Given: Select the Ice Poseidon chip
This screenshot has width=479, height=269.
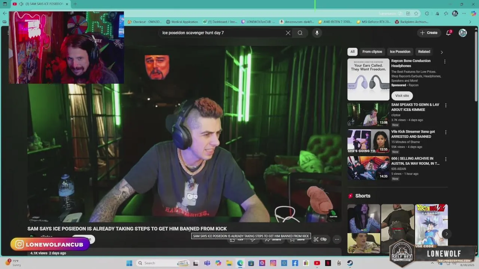Looking at the screenshot, I should [400, 52].
